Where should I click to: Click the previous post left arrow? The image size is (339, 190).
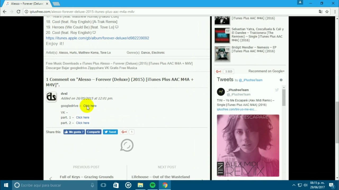coord(51,179)
